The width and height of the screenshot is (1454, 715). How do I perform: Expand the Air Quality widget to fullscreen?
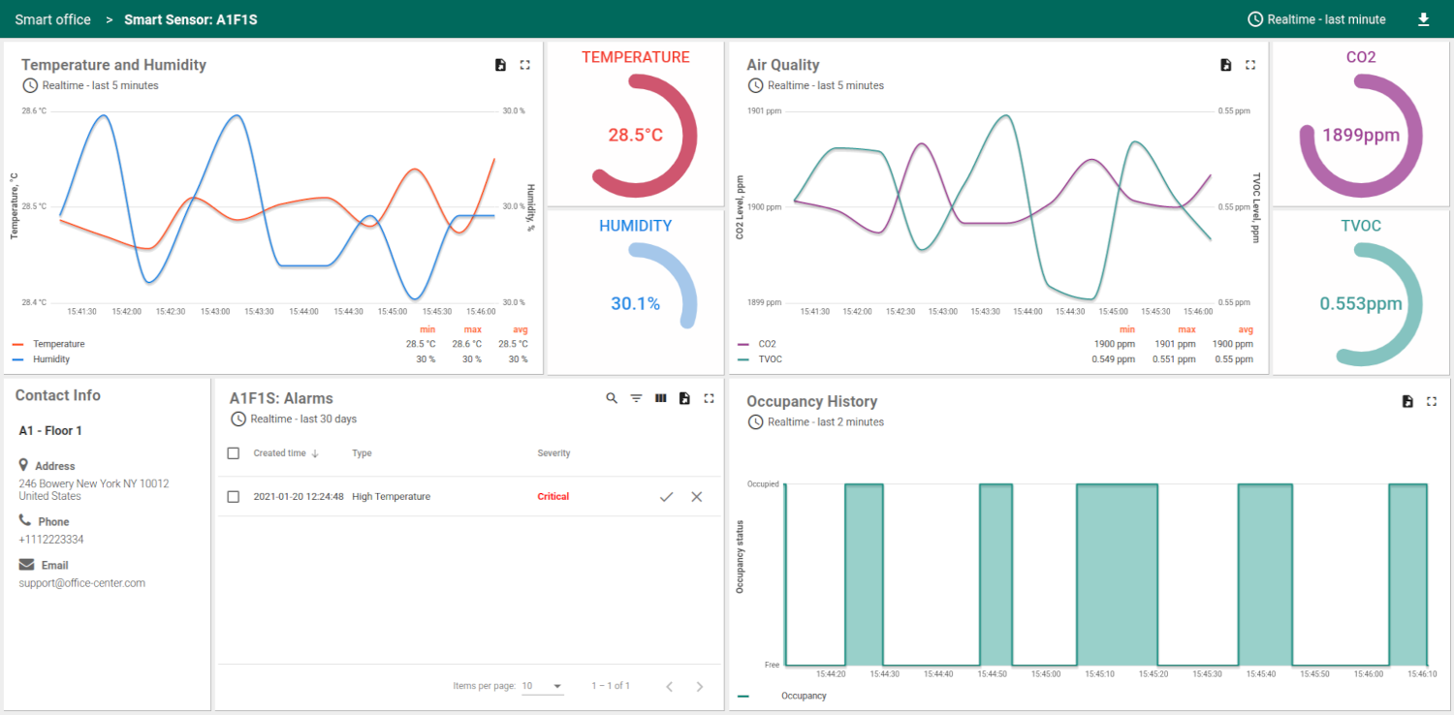pyautogui.click(x=1249, y=64)
